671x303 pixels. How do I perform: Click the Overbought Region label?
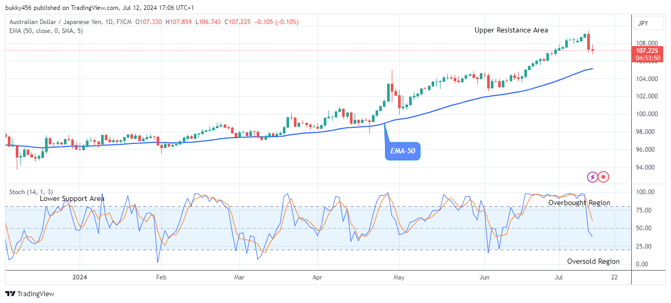[579, 203]
